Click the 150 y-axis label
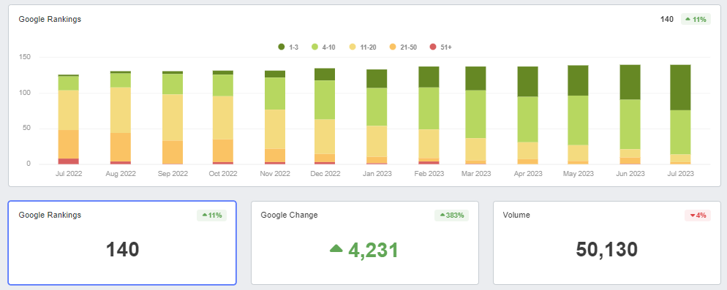727x290 pixels. point(25,57)
